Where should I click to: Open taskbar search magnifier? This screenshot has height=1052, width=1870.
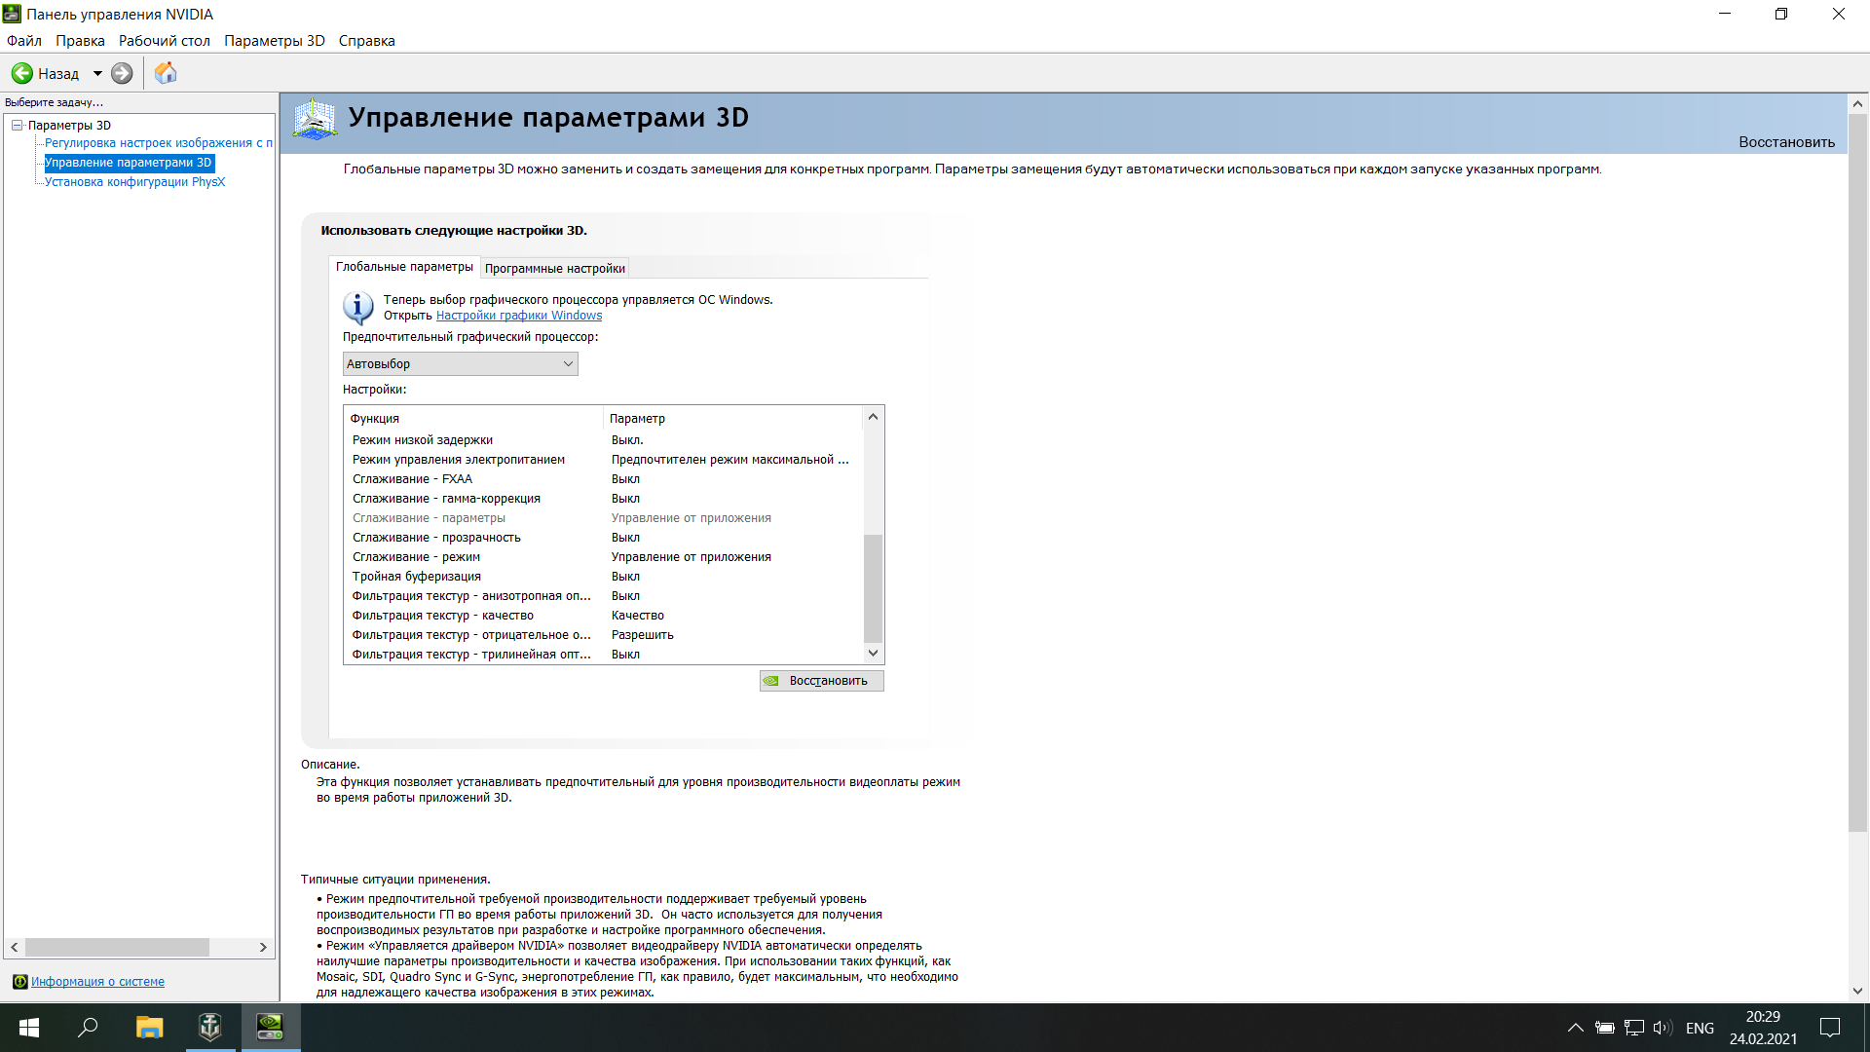[x=88, y=1028]
